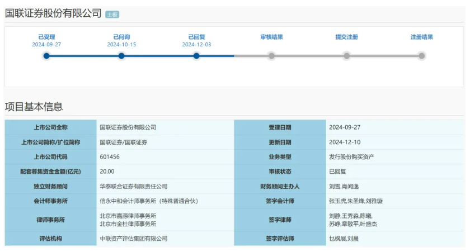Select the 已问询 timeline dot
Viewport: 470px width, 252px height.
click(121, 56)
